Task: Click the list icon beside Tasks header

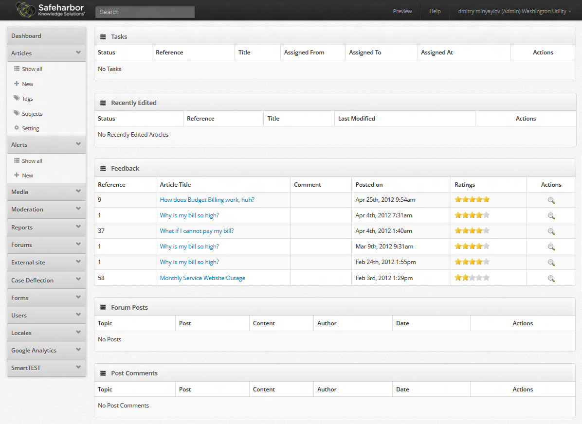Action: [103, 36]
